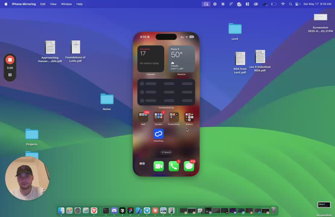Open the Wallets folder on the iPhone
The width and height of the screenshot is (335, 217).
click(x=189, y=117)
